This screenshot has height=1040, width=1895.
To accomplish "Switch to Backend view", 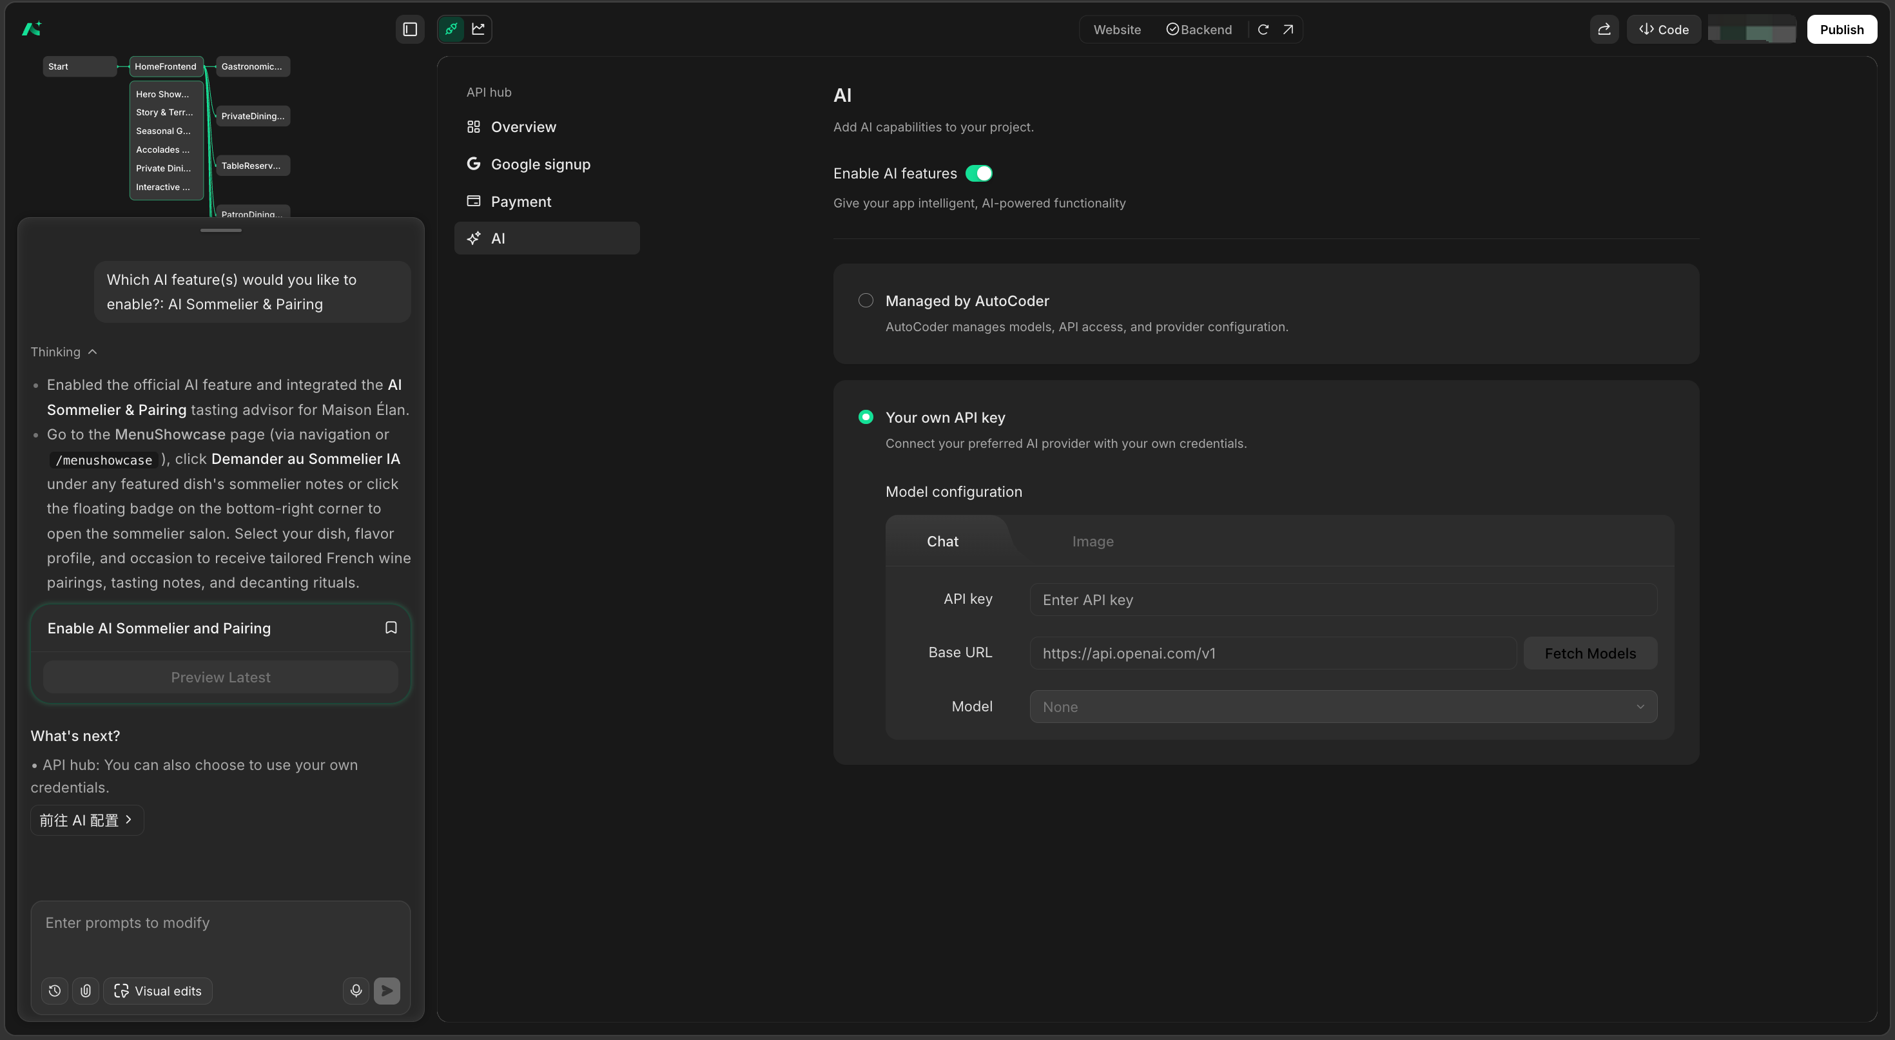I will click(x=1199, y=30).
